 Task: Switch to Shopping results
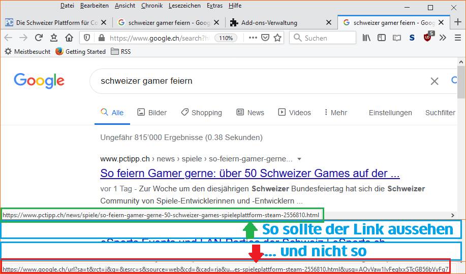[x=202, y=113]
